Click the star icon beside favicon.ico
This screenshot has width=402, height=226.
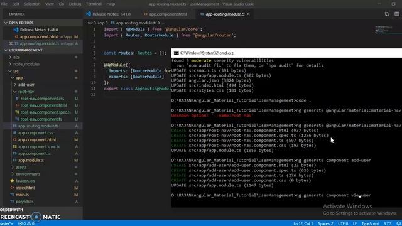(12, 181)
